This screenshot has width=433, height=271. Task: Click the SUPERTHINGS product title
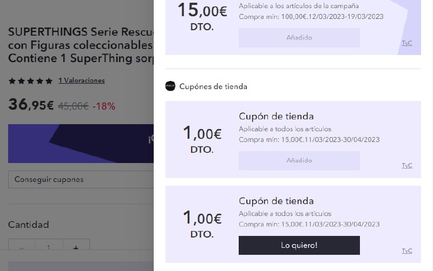coord(81,45)
